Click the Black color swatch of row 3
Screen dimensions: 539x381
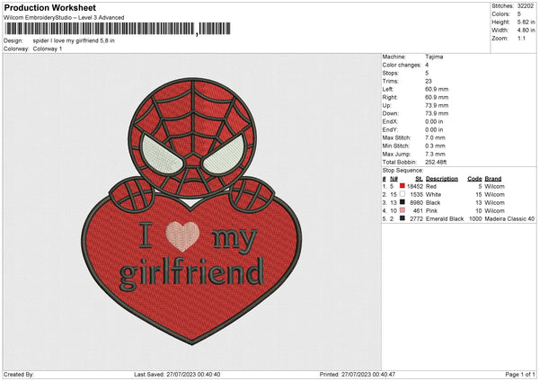pyautogui.click(x=402, y=202)
